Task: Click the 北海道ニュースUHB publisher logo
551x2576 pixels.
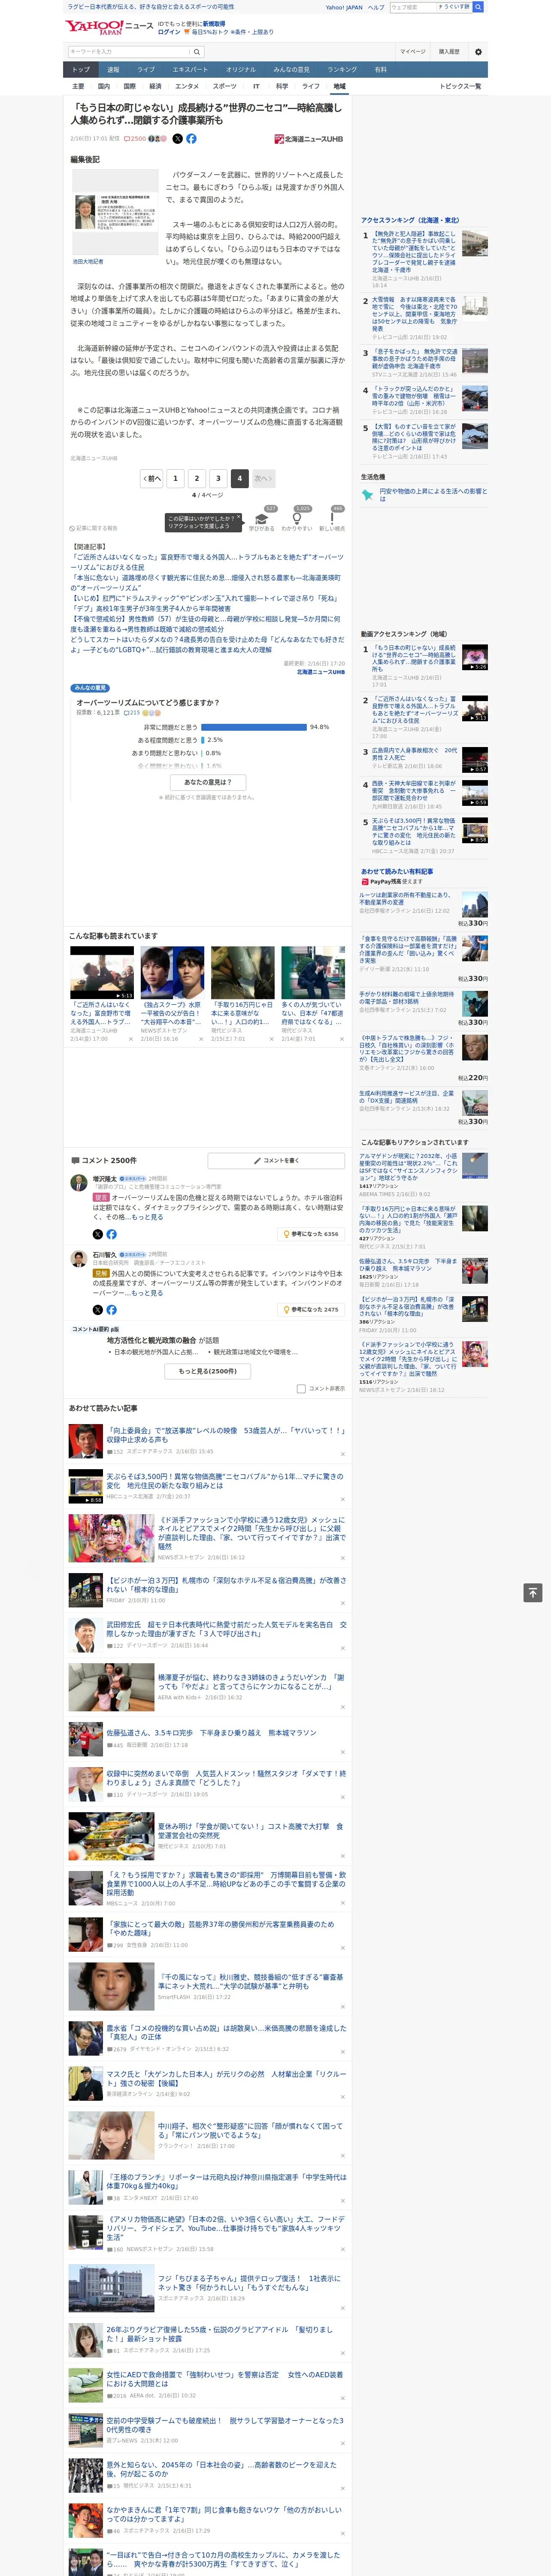Action: pos(309,139)
